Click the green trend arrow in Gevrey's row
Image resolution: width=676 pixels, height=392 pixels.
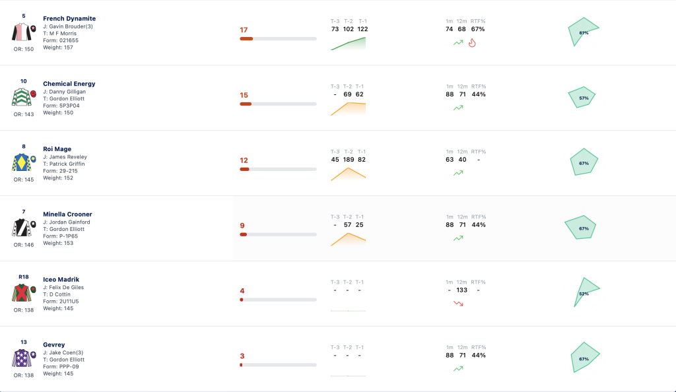(x=458, y=368)
